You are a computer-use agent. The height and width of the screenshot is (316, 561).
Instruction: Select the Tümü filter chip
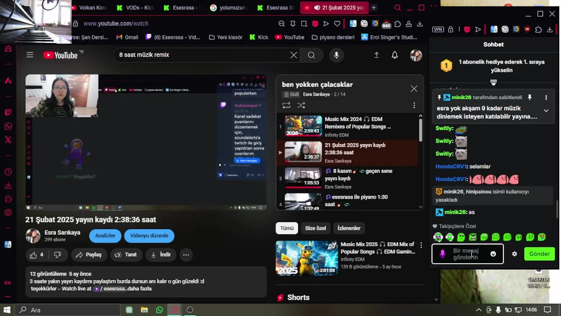[x=287, y=228]
